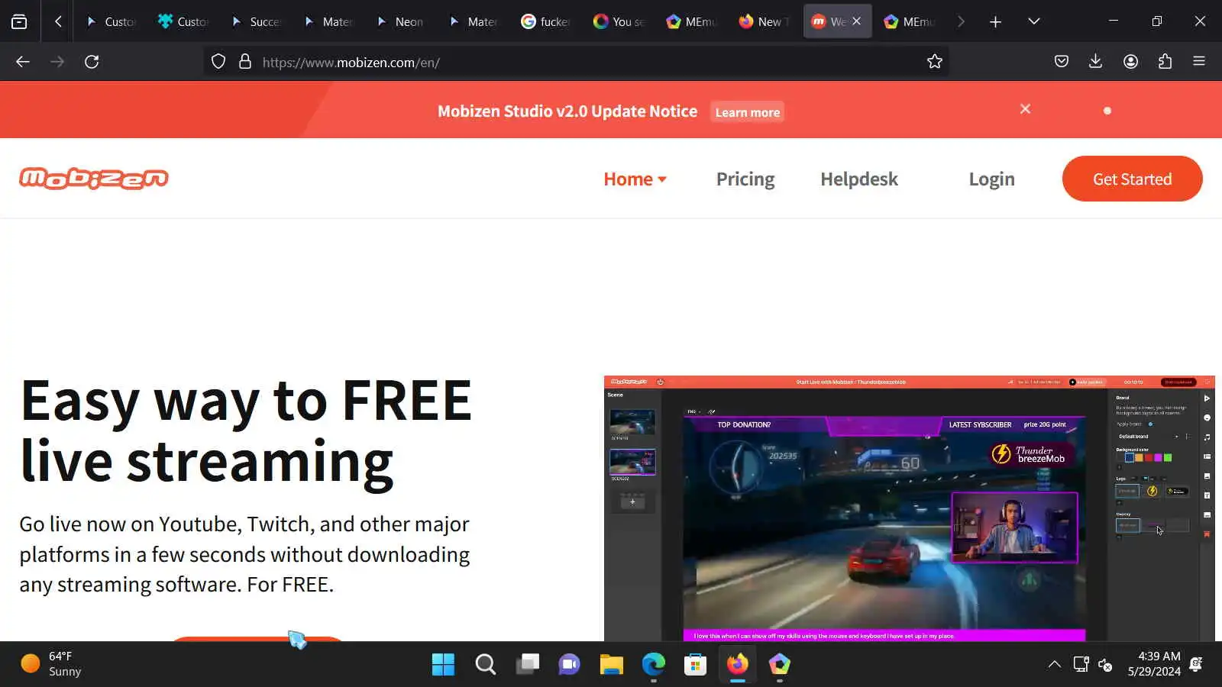Viewport: 1222px width, 687px height.
Task: Switch to the Custo tab with teal puzzle icon
Action: click(183, 21)
